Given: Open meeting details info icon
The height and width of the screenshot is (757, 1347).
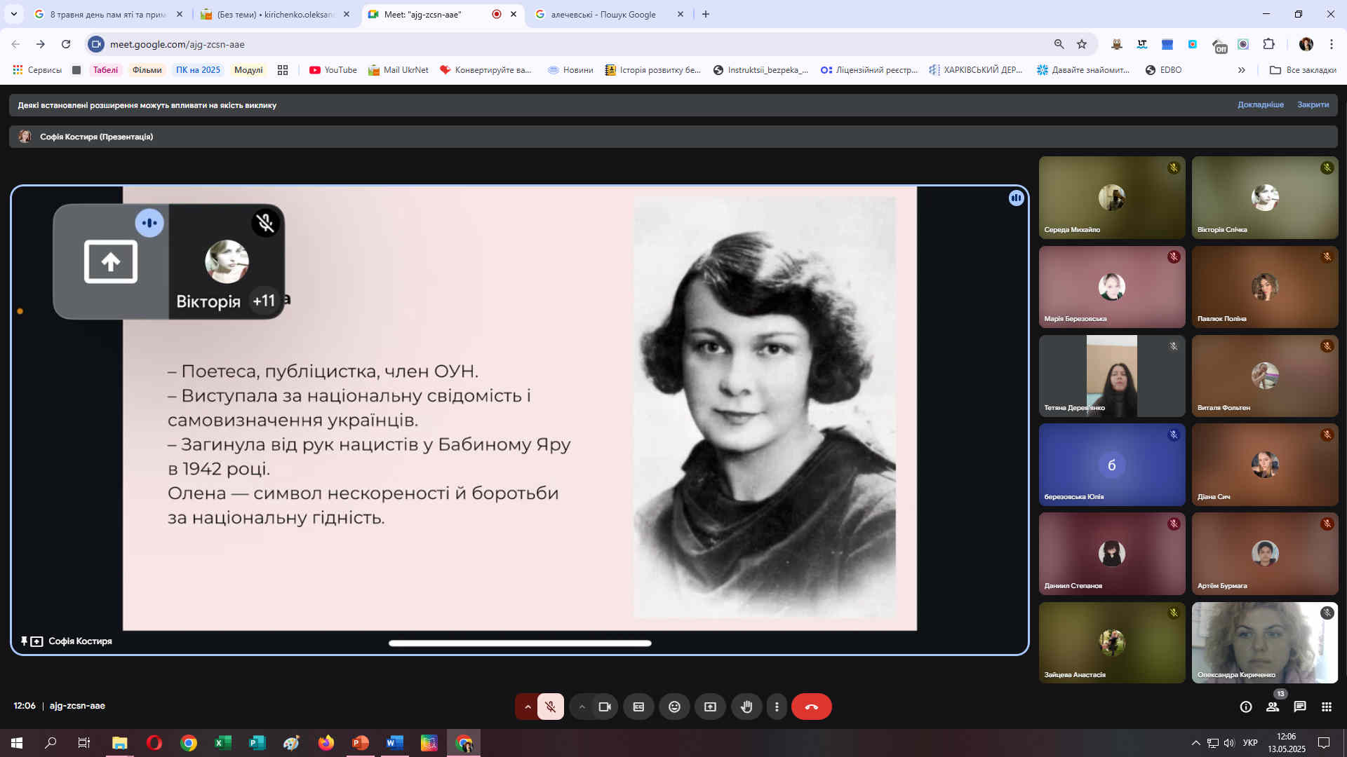Looking at the screenshot, I should point(1245,707).
